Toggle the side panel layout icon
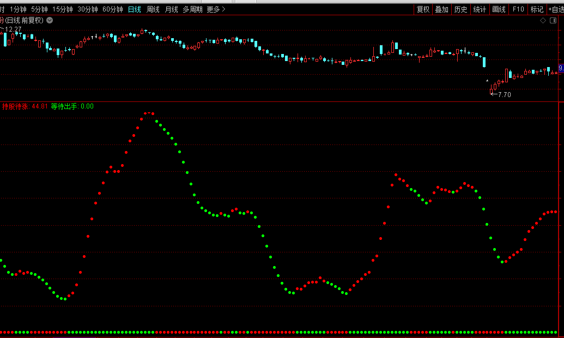This screenshot has height=338, width=564. coord(554,21)
